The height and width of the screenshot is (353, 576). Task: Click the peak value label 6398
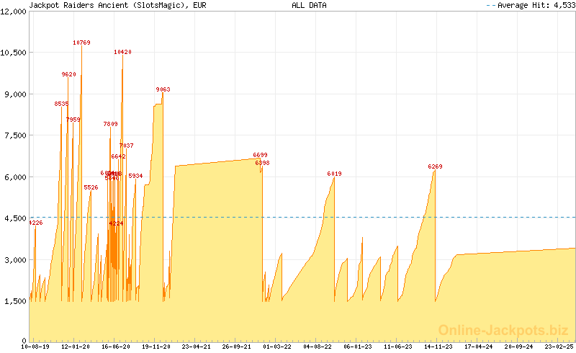pos(262,163)
